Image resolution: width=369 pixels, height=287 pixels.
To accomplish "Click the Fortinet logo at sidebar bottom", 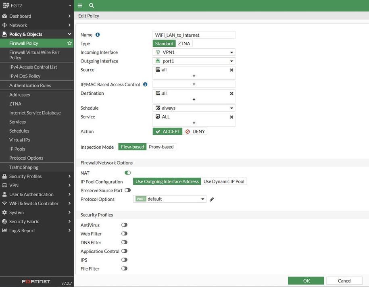I will [36, 282].
